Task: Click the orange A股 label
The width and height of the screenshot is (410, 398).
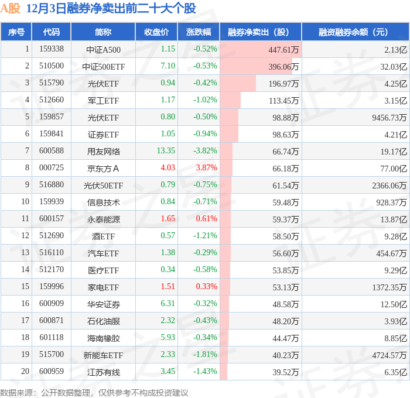Action: (x=10, y=9)
